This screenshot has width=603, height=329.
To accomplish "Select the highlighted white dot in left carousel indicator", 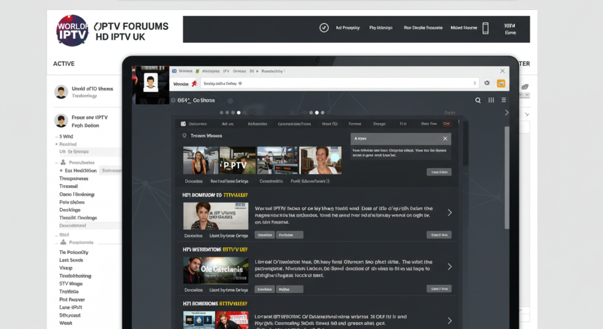I will coord(238,112).
